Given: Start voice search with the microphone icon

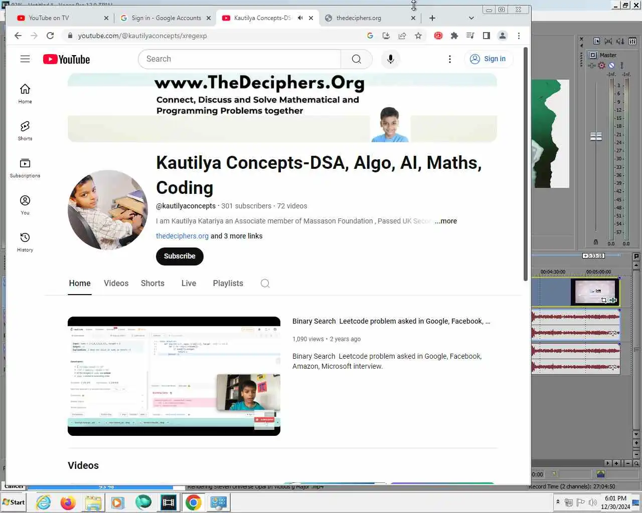Looking at the screenshot, I should (391, 59).
